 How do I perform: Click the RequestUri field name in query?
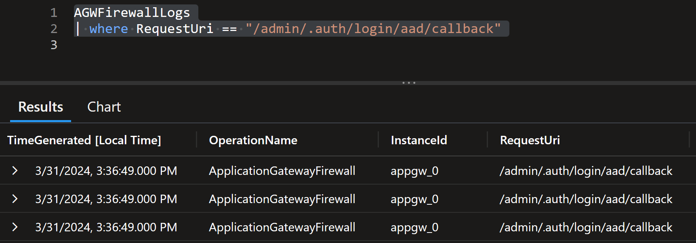click(175, 29)
